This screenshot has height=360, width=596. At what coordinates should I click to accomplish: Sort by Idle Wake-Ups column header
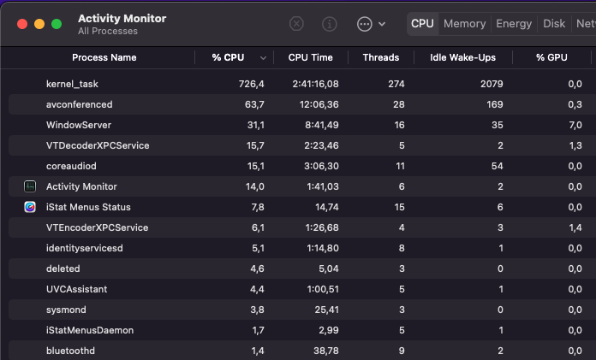(462, 57)
